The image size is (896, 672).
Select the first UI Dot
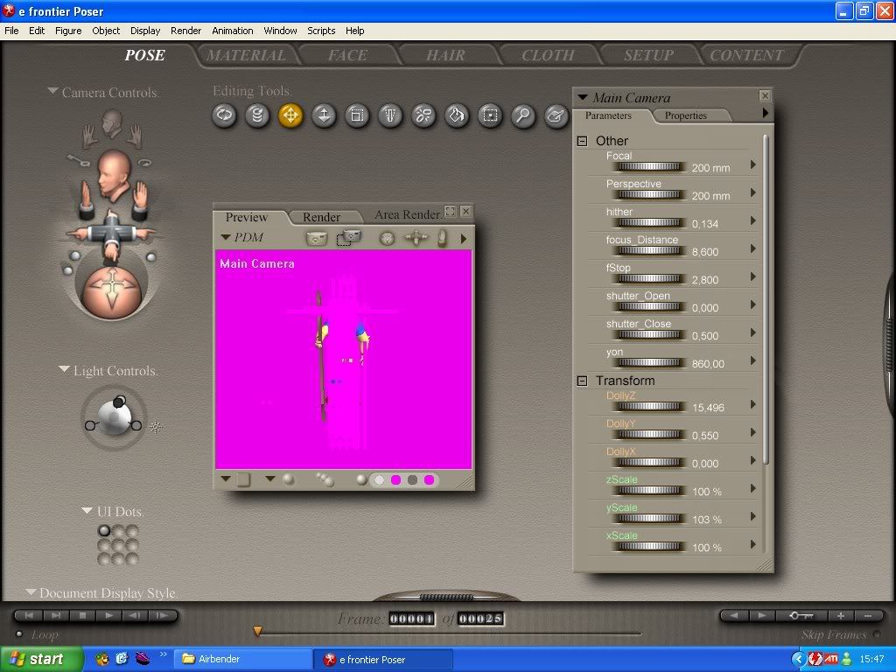[x=104, y=530]
